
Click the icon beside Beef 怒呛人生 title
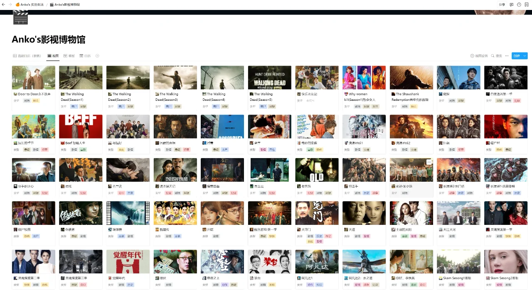[x=62, y=143]
